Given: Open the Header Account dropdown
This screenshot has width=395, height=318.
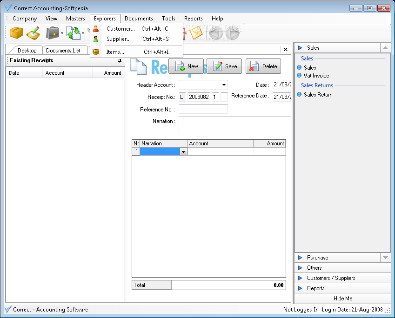Looking at the screenshot, I should pos(224,85).
